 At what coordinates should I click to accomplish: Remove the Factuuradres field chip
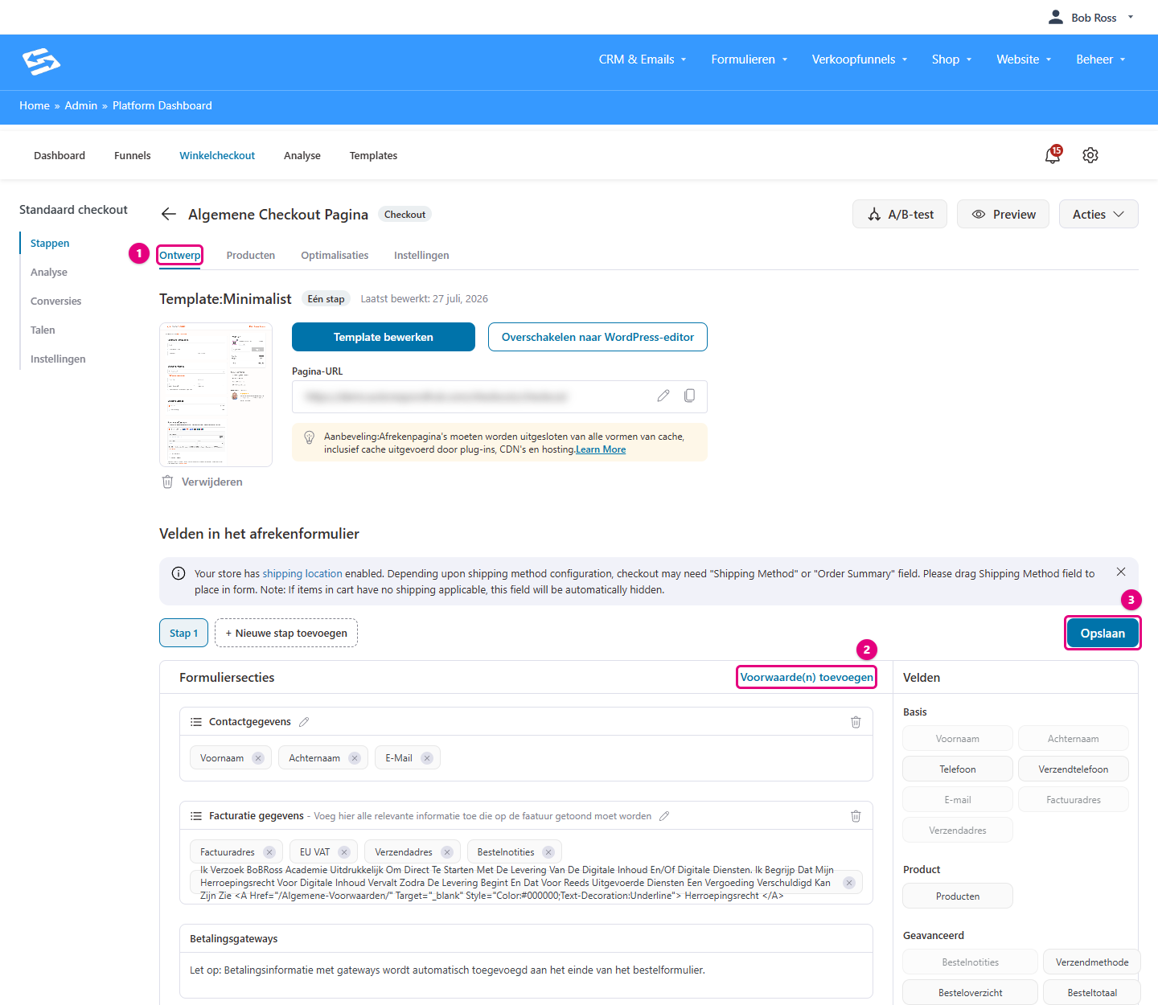(x=269, y=852)
